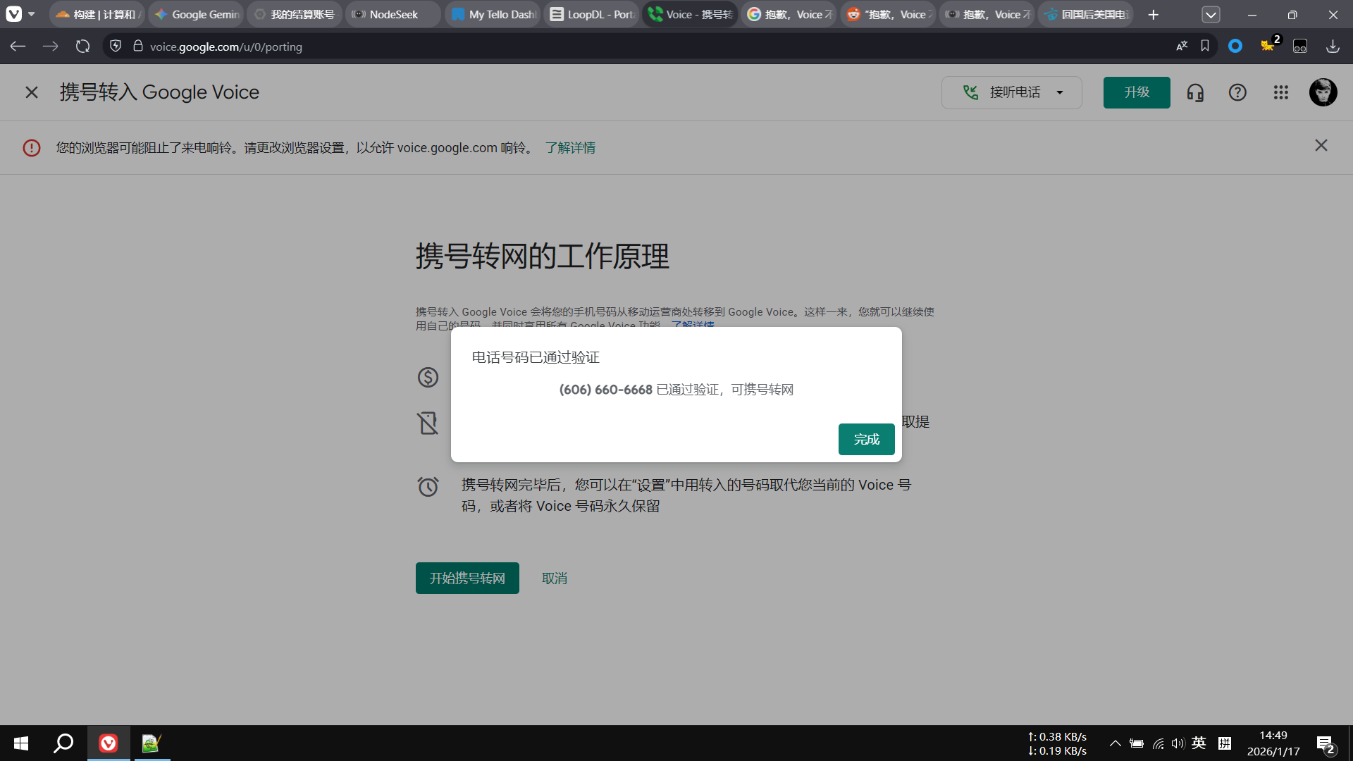Open the Vivaldi menu dropdown arrow
This screenshot has height=761, width=1353.
(x=32, y=14)
